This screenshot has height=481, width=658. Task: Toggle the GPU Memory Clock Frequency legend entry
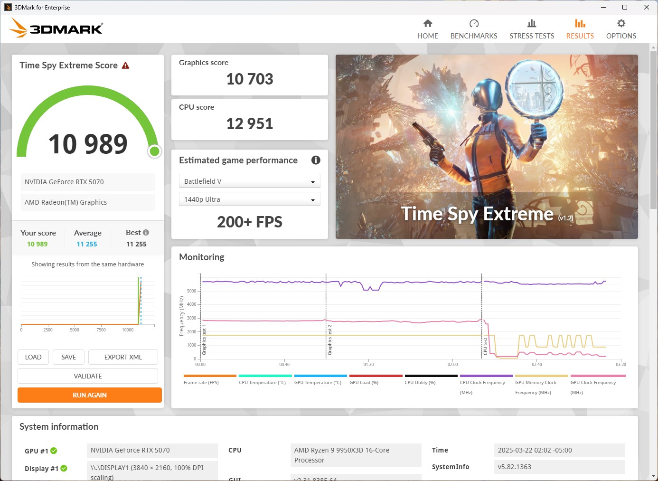coord(536,382)
